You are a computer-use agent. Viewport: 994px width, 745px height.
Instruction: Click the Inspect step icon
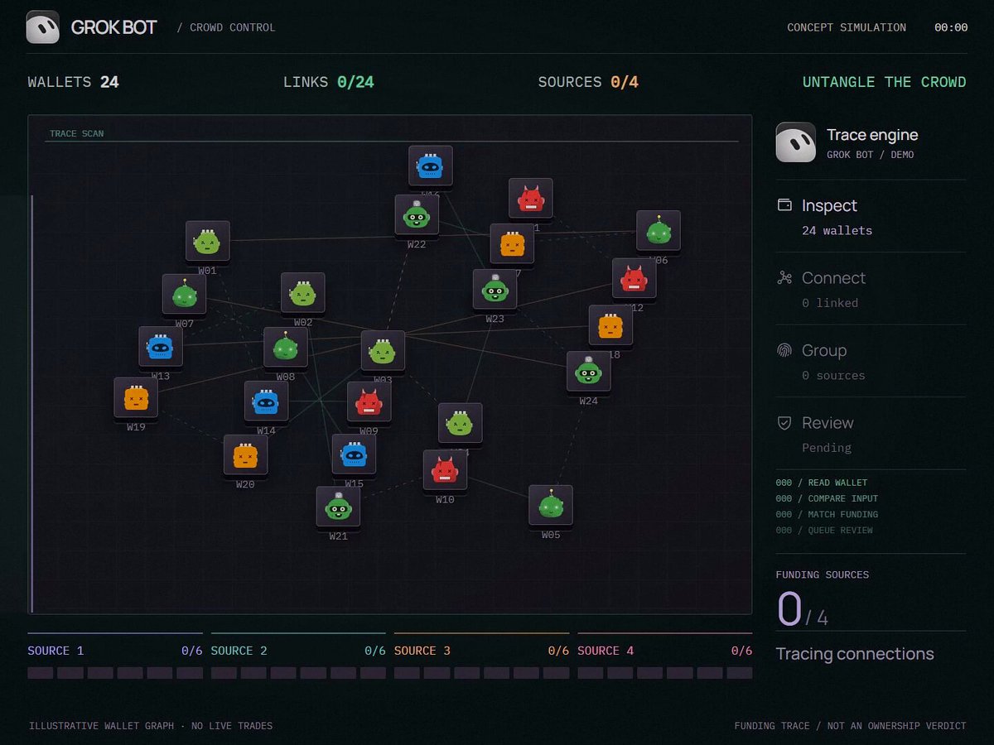(784, 205)
